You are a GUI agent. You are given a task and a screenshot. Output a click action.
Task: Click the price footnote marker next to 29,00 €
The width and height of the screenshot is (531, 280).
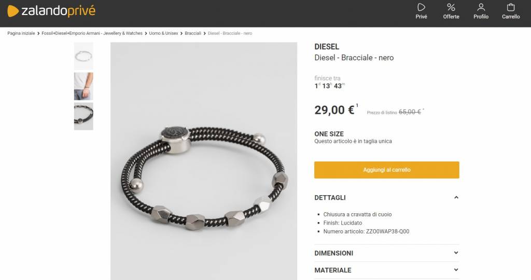pos(357,106)
